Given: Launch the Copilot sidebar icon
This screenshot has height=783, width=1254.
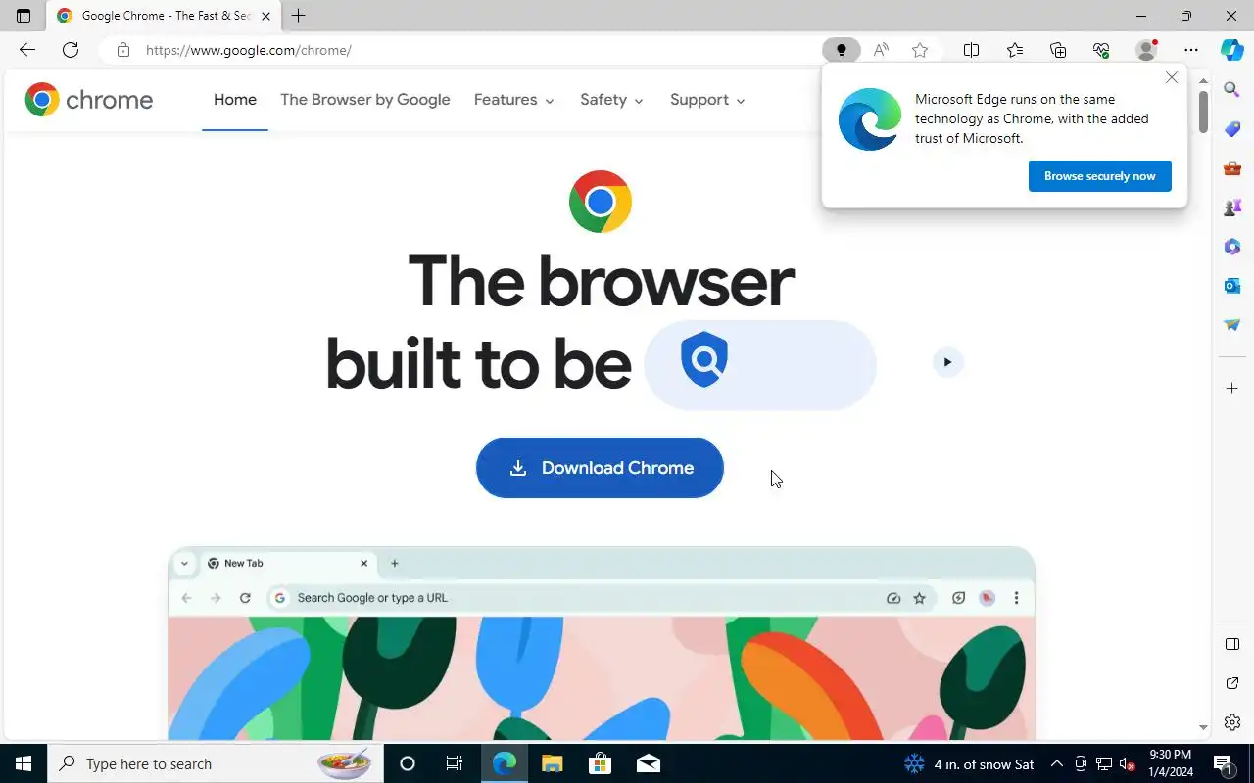Looking at the screenshot, I should tap(1232, 50).
